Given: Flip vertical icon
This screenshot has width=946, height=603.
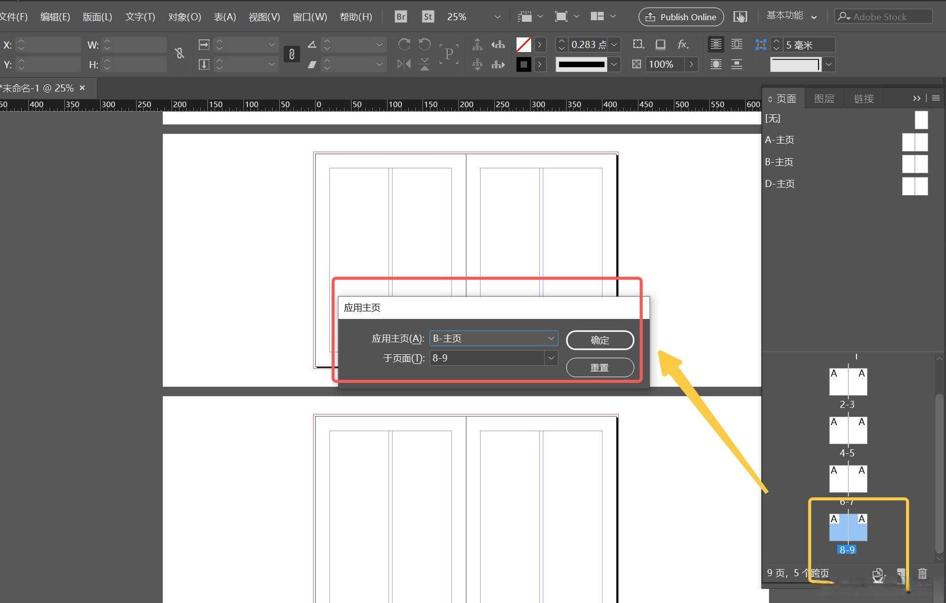Looking at the screenshot, I should click(x=425, y=64).
